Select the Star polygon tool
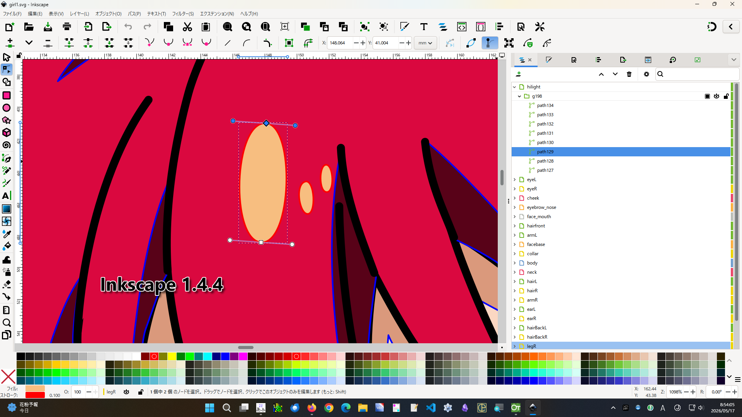This screenshot has width=742, height=417. 7,120
